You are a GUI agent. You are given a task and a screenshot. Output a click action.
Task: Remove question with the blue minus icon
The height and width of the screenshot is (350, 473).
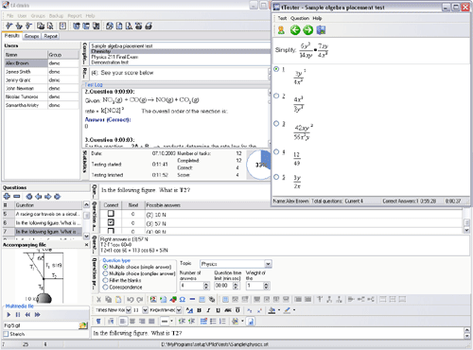[17, 197]
